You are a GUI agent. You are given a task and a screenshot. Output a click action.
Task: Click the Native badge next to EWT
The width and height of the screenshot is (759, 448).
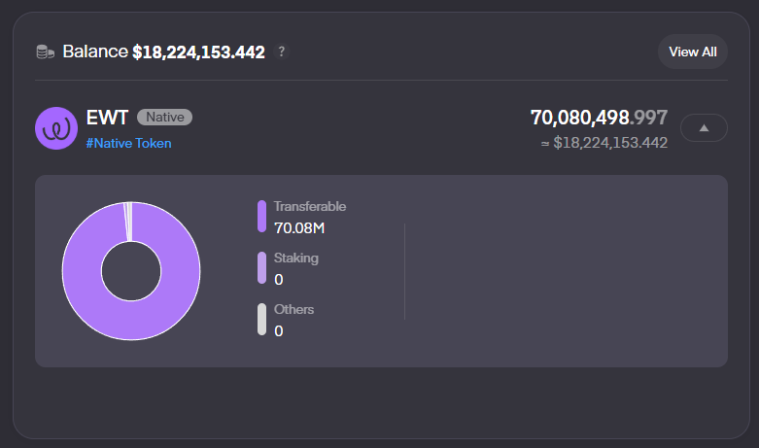click(x=164, y=117)
